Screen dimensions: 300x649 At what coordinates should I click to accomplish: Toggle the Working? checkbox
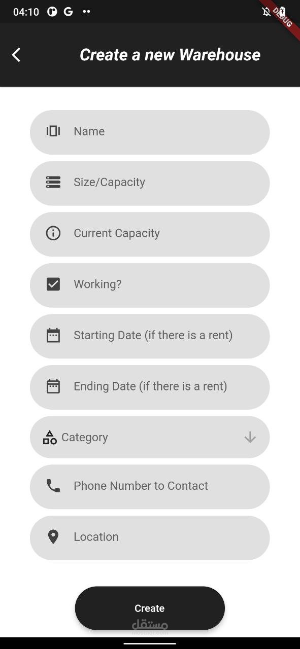pyautogui.click(x=53, y=284)
